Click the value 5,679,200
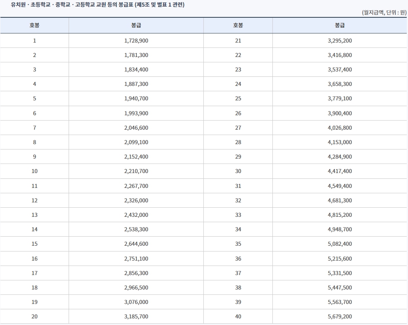This screenshot has width=408, height=325. coord(340,316)
